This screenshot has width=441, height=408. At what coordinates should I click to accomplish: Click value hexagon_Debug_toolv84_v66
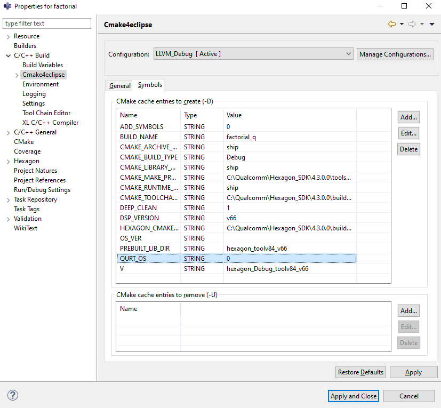tap(267, 269)
